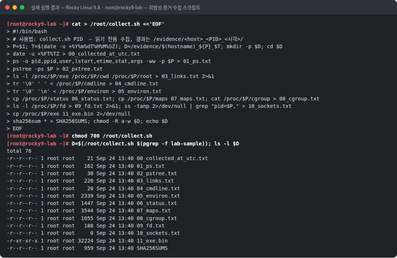Click the file name 02_pstree.txt

[157, 173]
